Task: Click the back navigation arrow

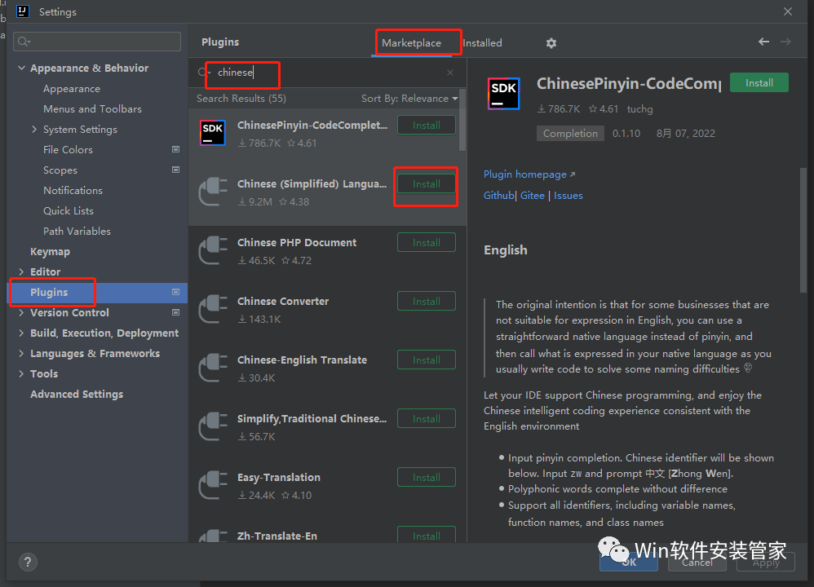Action: pyautogui.click(x=763, y=42)
